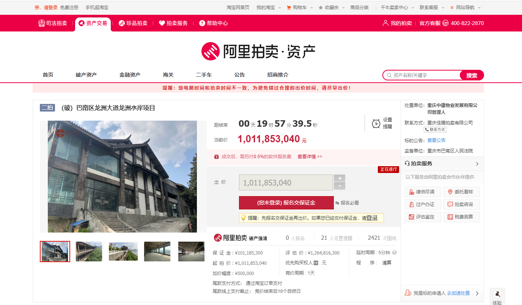Select the fourth photo thumbnail

click(x=157, y=252)
